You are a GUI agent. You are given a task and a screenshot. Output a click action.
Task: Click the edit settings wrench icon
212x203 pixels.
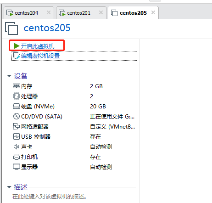(17, 56)
